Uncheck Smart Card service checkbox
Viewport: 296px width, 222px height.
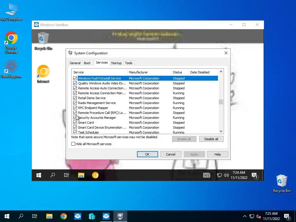75,122
